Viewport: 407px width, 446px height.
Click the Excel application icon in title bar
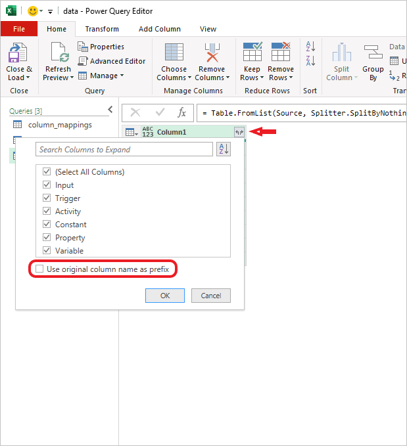point(11,11)
